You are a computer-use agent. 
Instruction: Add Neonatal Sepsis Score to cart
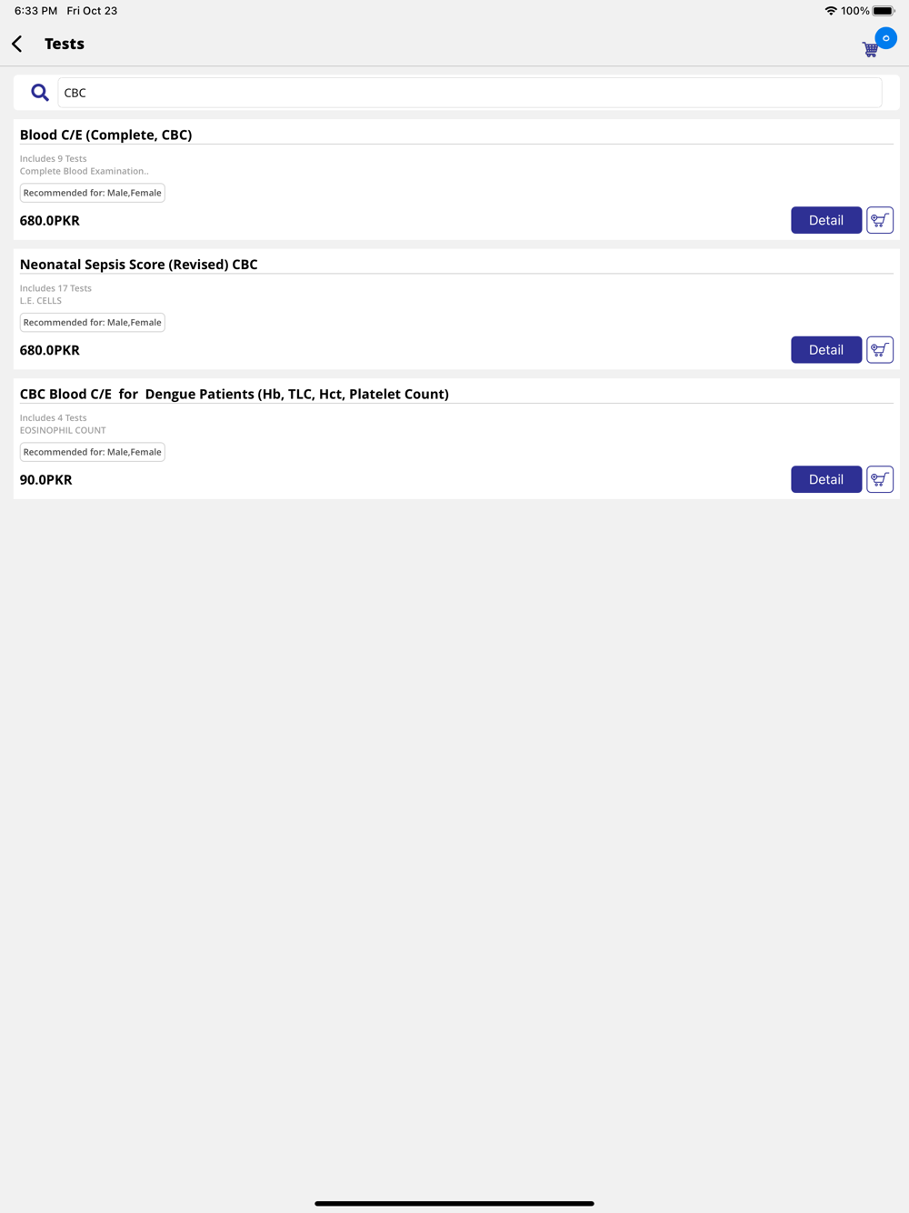(879, 350)
